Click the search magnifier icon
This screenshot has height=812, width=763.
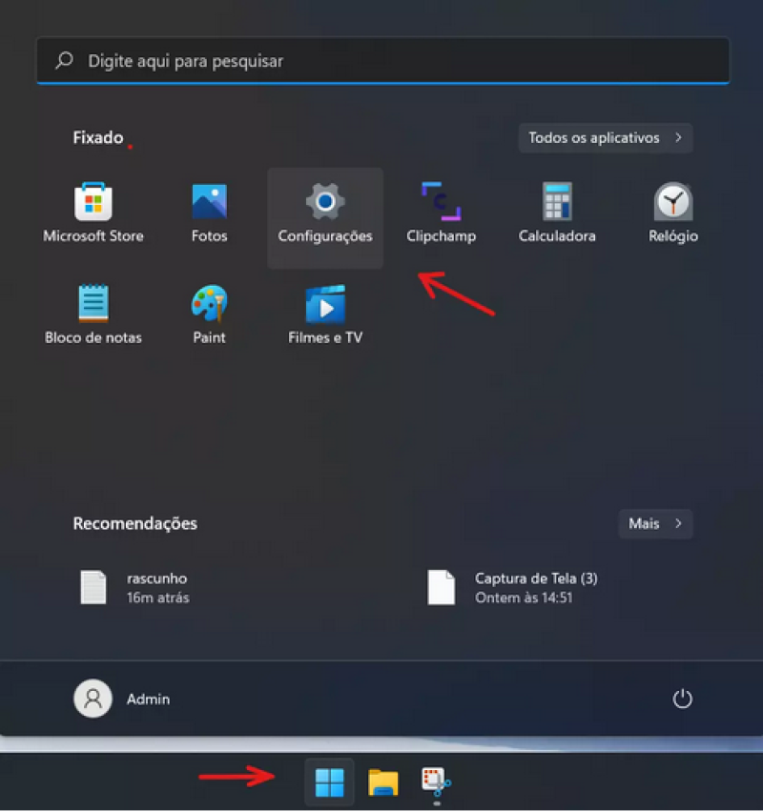tap(64, 61)
